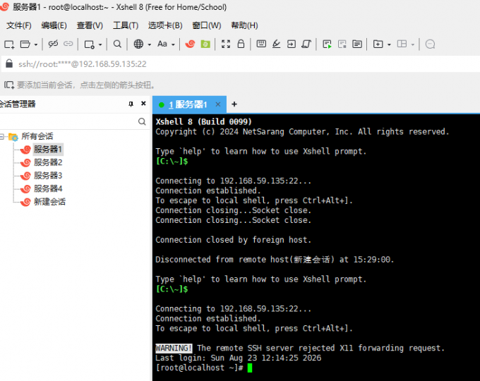The image size is (480, 381).
Task: Switch to the 1 服务器1 tab
Action: click(x=188, y=104)
